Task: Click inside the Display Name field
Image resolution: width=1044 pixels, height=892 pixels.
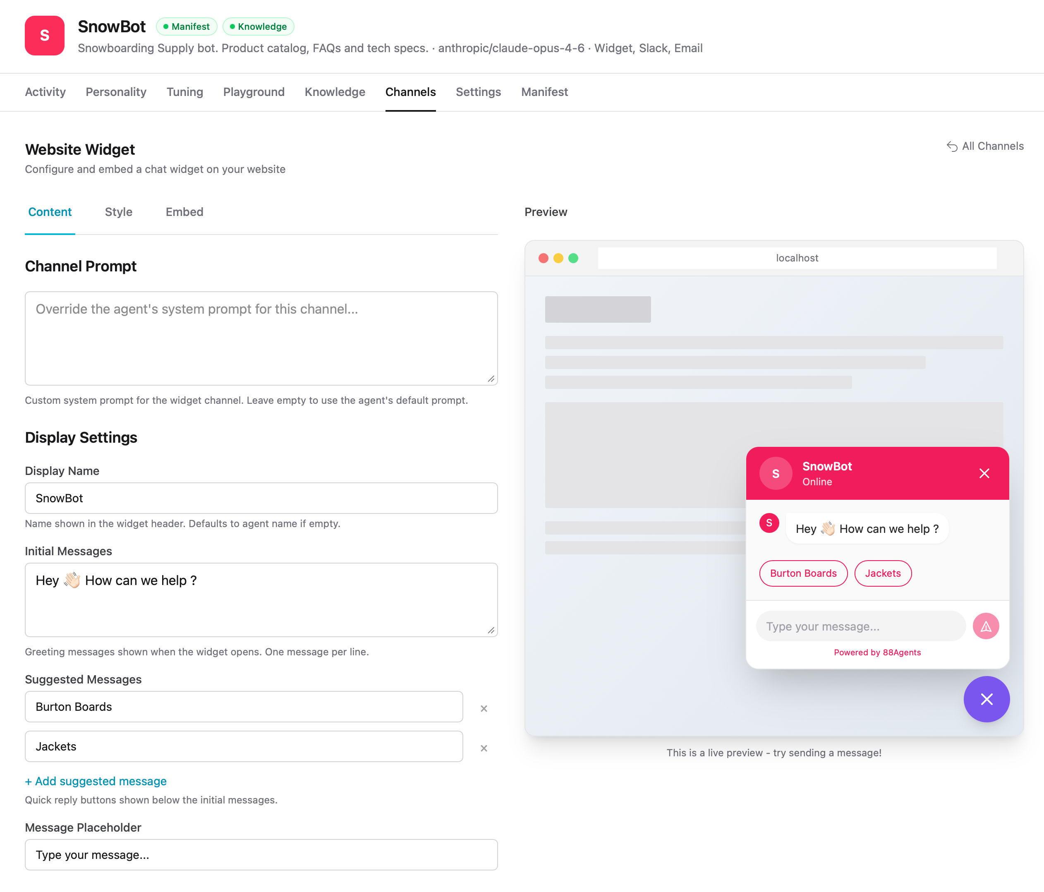Action: coord(261,499)
